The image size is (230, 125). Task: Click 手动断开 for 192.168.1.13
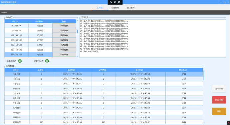coord(64,55)
